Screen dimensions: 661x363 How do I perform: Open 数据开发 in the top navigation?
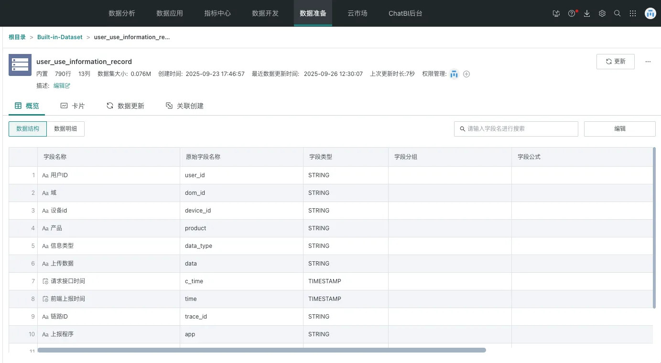[265, 13]
